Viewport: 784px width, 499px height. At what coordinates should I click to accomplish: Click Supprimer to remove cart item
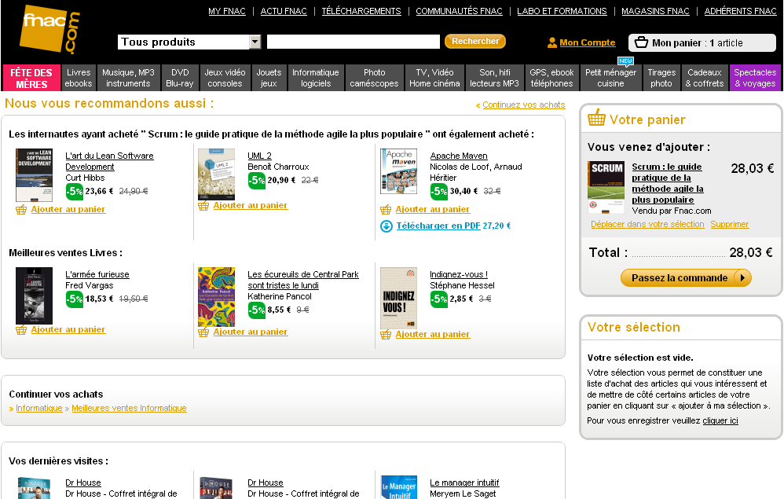[x=730, y=225]
